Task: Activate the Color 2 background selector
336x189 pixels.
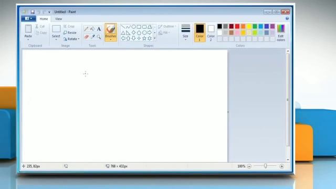Action: pos(211,33)
